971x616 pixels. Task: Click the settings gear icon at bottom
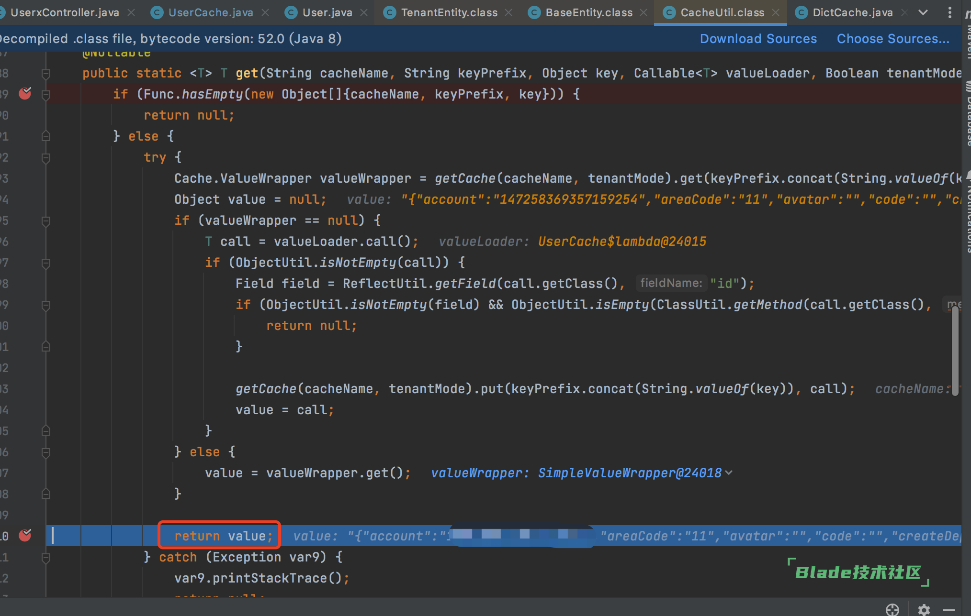[x=924, y=610]
